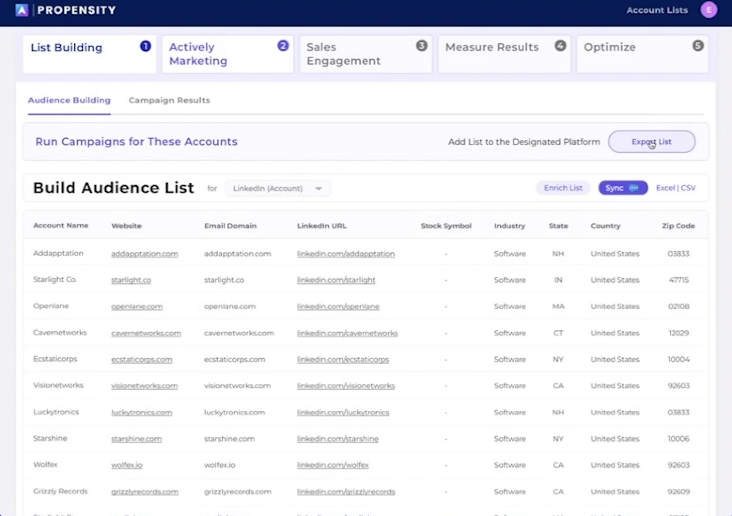Open the LinkedIn (Account) platform dropdown
This screenshot has width=732, height=516.
tap(277, 188)
